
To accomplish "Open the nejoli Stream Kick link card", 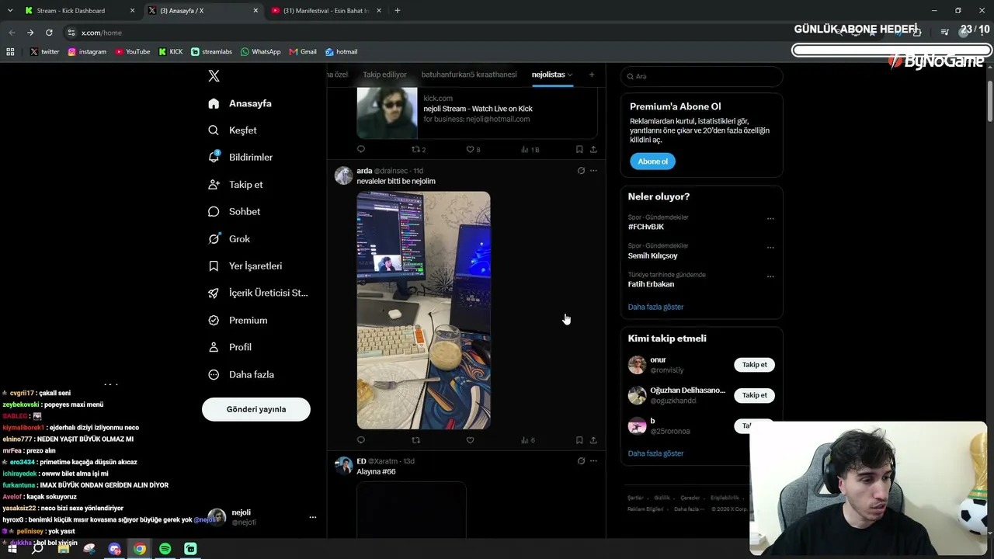I will (x=477, y=113).
